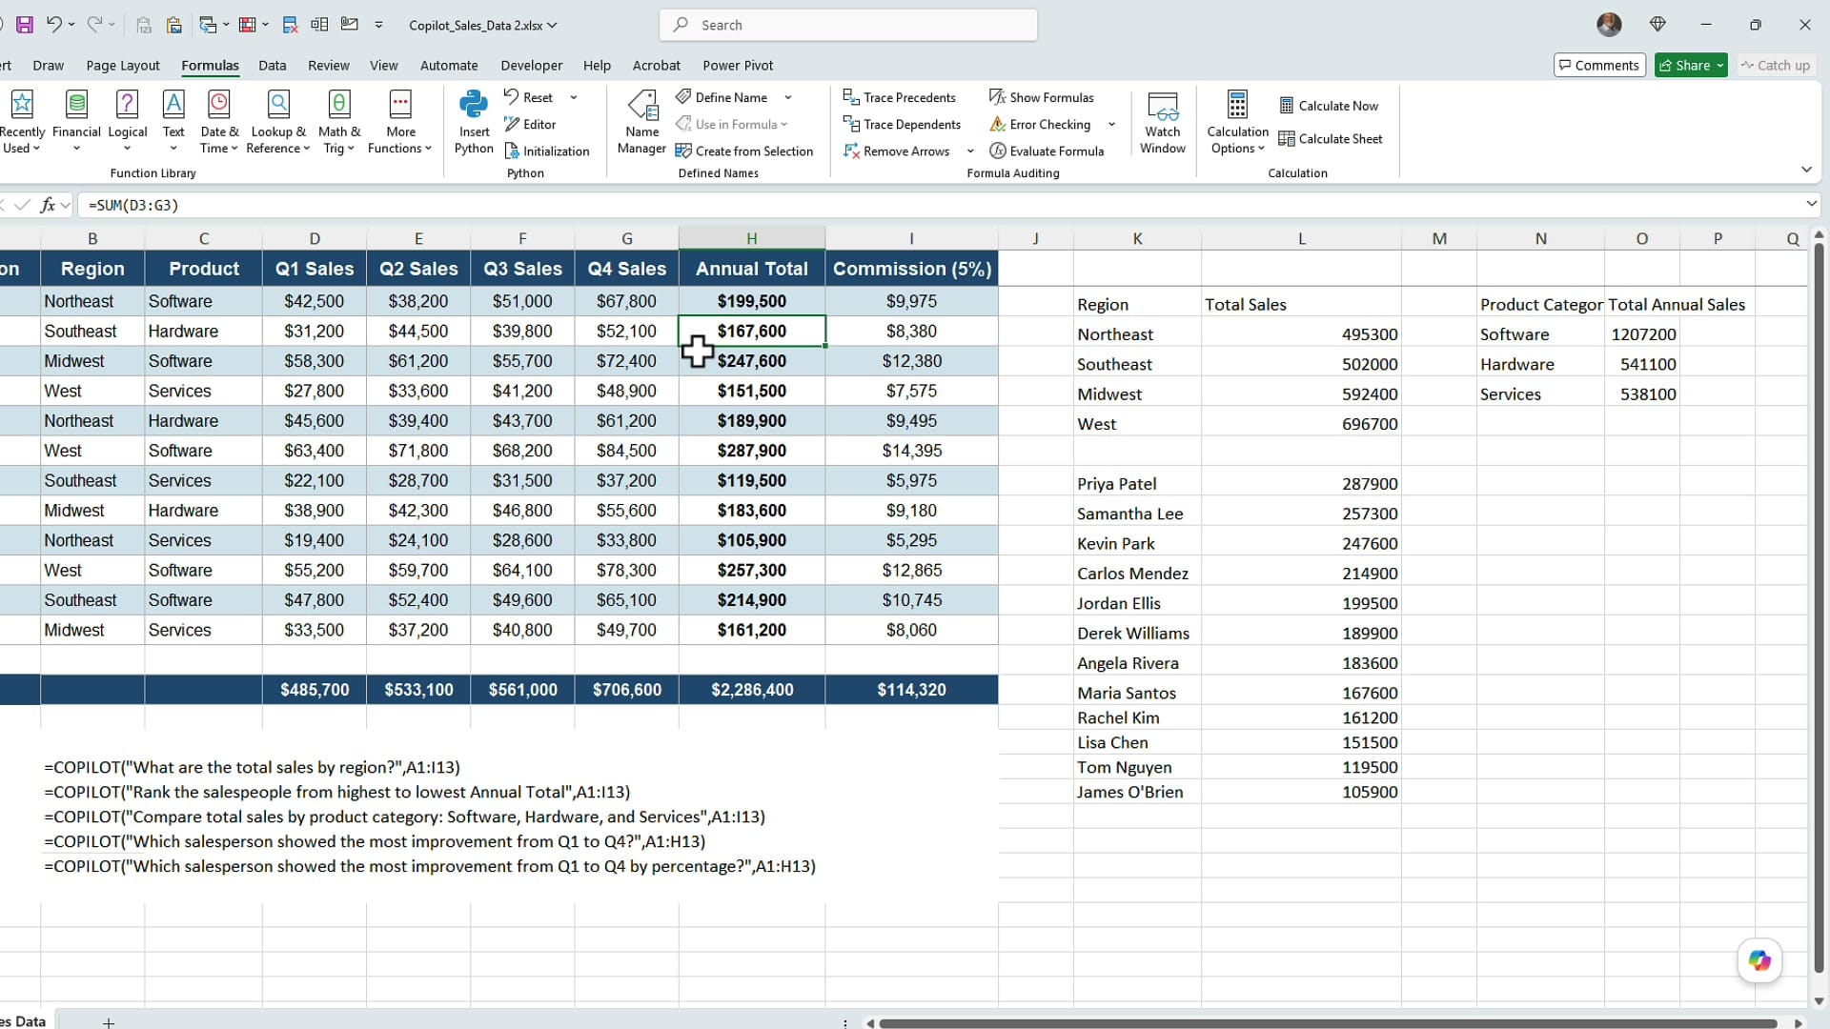The width and height of the screenshot is (1830, 1029).
Task: Click Insert Python button
Action: (x=474, y=121)
